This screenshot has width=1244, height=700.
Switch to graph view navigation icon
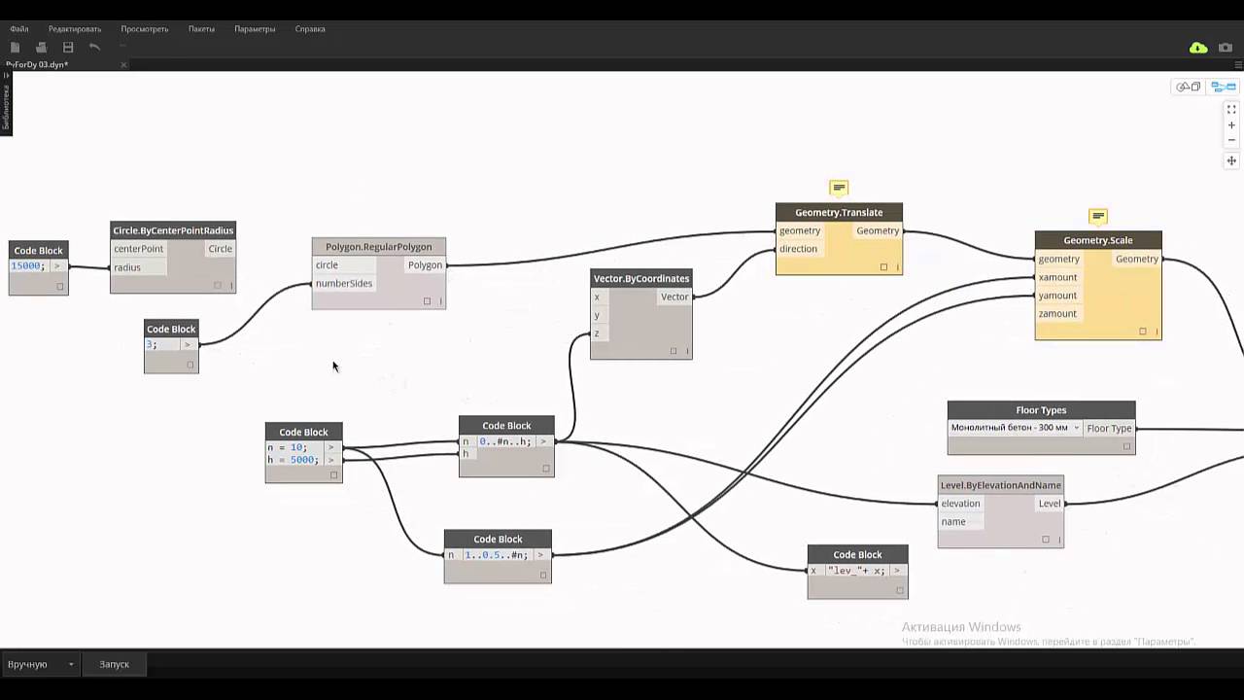point(1224,87)
